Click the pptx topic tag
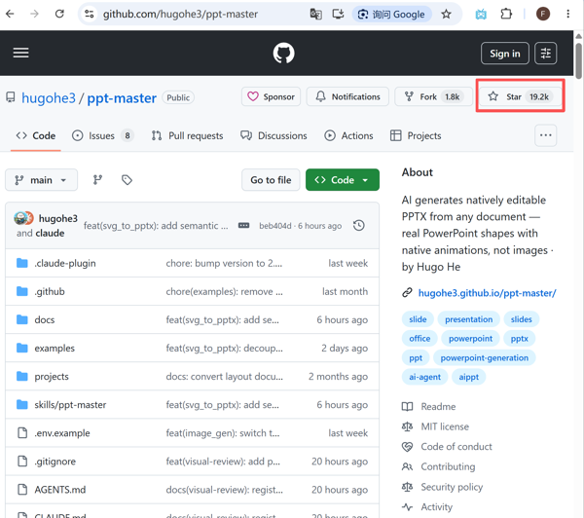 [519, 339]
